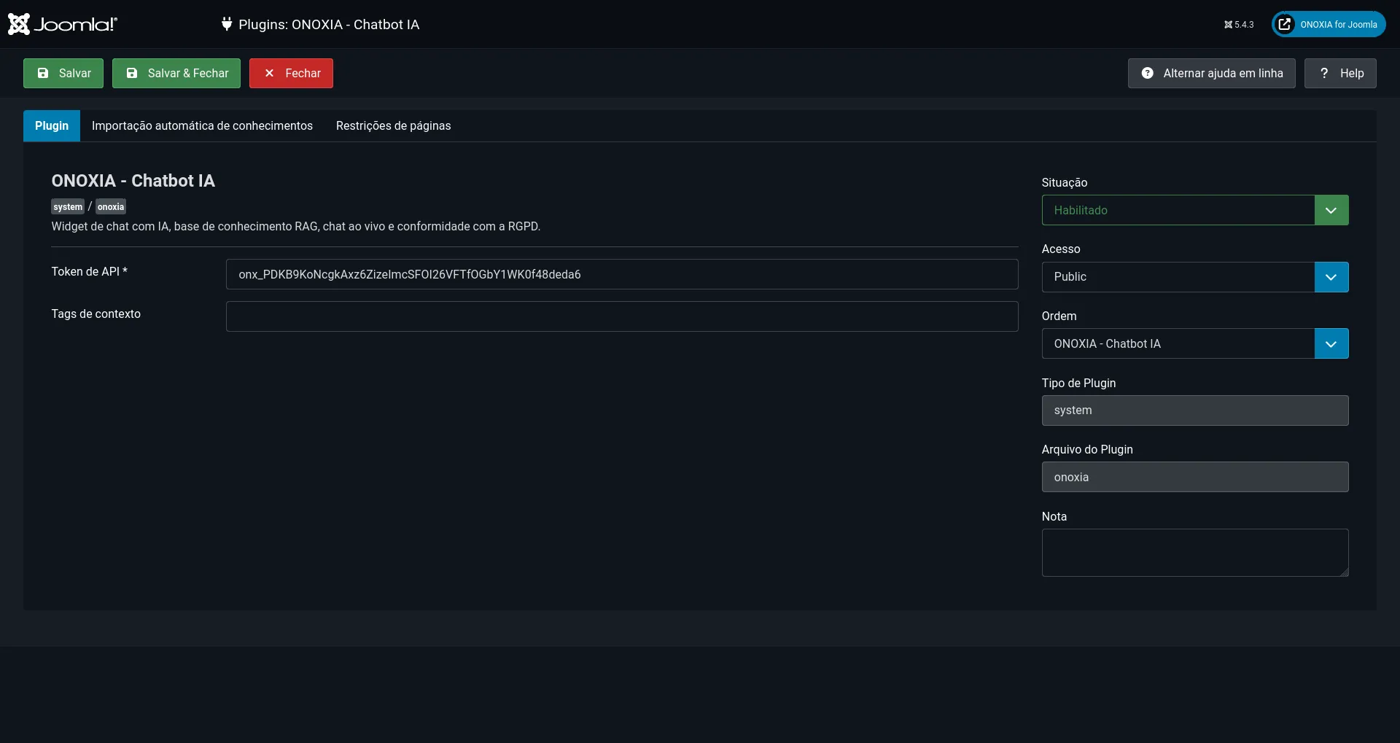Expand the Acesso dropdown showing Public
The width and height of the screenshot is (1400, 743).
point(1195,277)
